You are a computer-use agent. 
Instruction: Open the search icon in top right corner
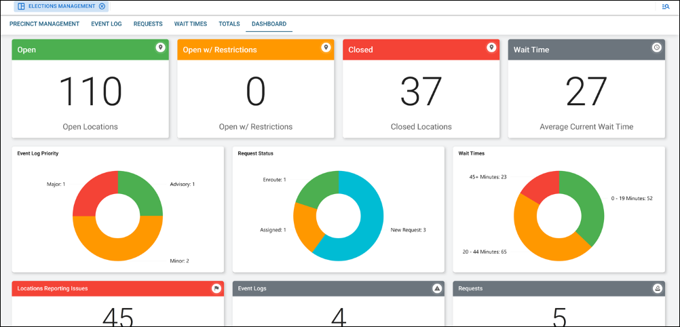click(666, 6)
